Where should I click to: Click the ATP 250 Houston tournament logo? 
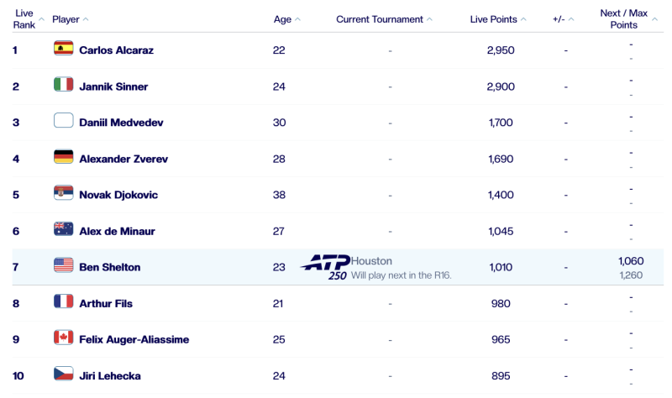324,266
